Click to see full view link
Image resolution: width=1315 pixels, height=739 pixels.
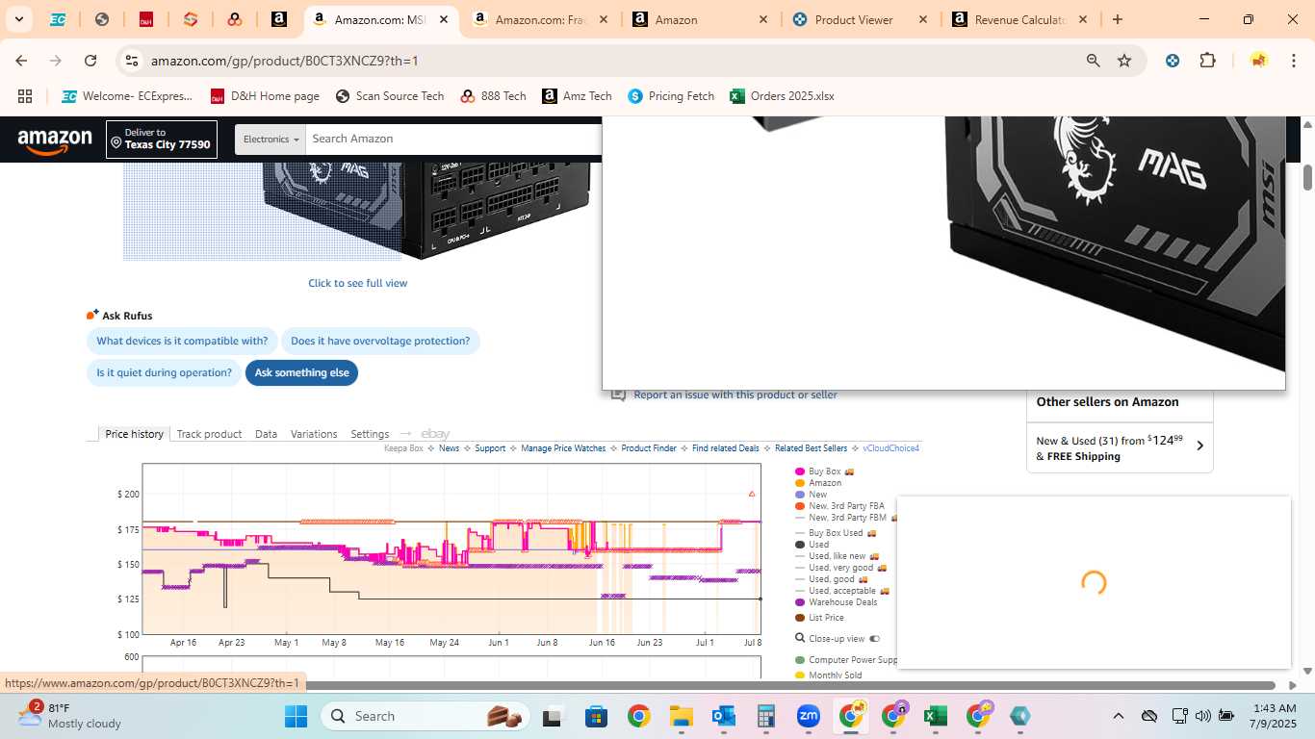pyautogui.click(x=358, y=283)
